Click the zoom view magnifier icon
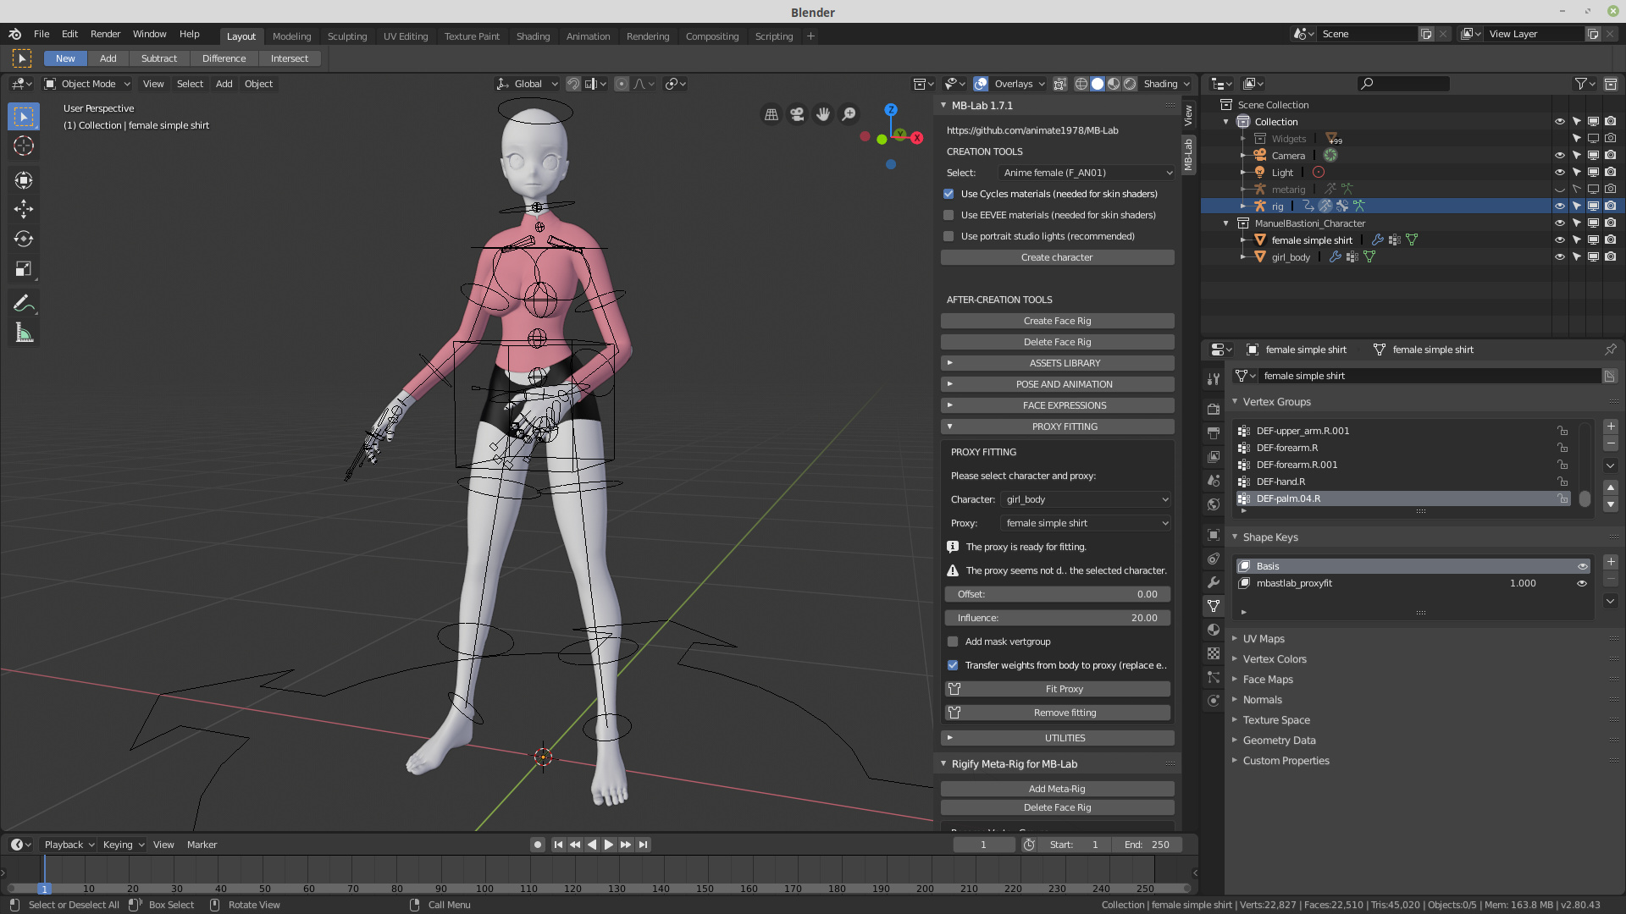This screenshot has width=1626, height=914. pos(849,114)
